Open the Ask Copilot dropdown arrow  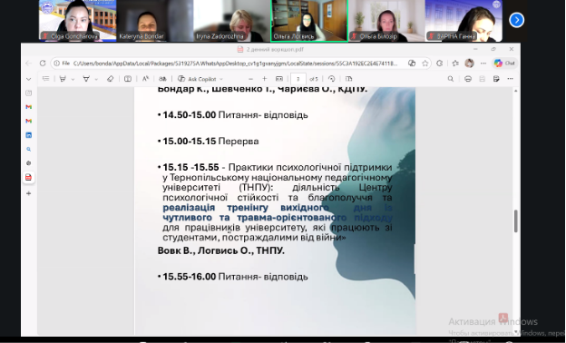(221, 79)
